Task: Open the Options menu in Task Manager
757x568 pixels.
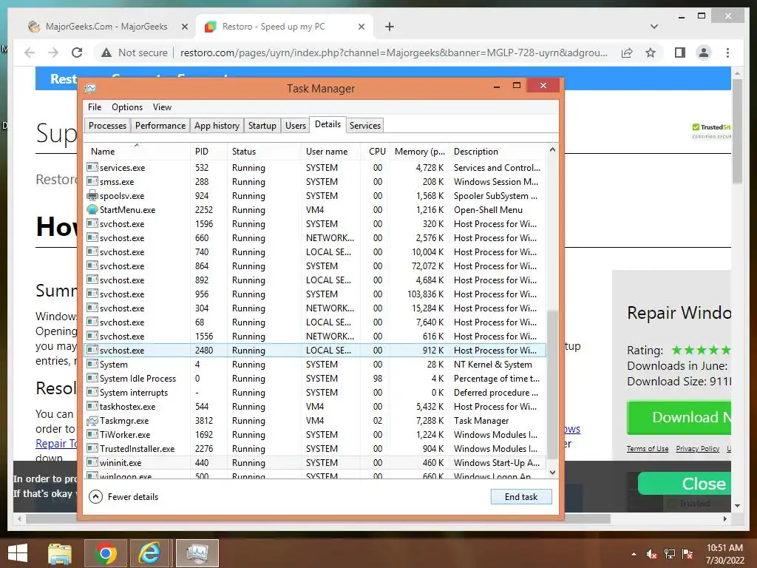Action: pyautogui.click(x=127, y=107)
